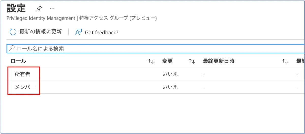Click the circular refresh icon
The width and height of the screenshot is (305, 134).
13,32
